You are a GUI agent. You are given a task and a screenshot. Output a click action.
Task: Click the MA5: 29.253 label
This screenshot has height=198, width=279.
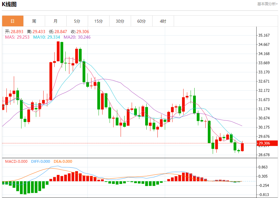[x=17, y=37]
